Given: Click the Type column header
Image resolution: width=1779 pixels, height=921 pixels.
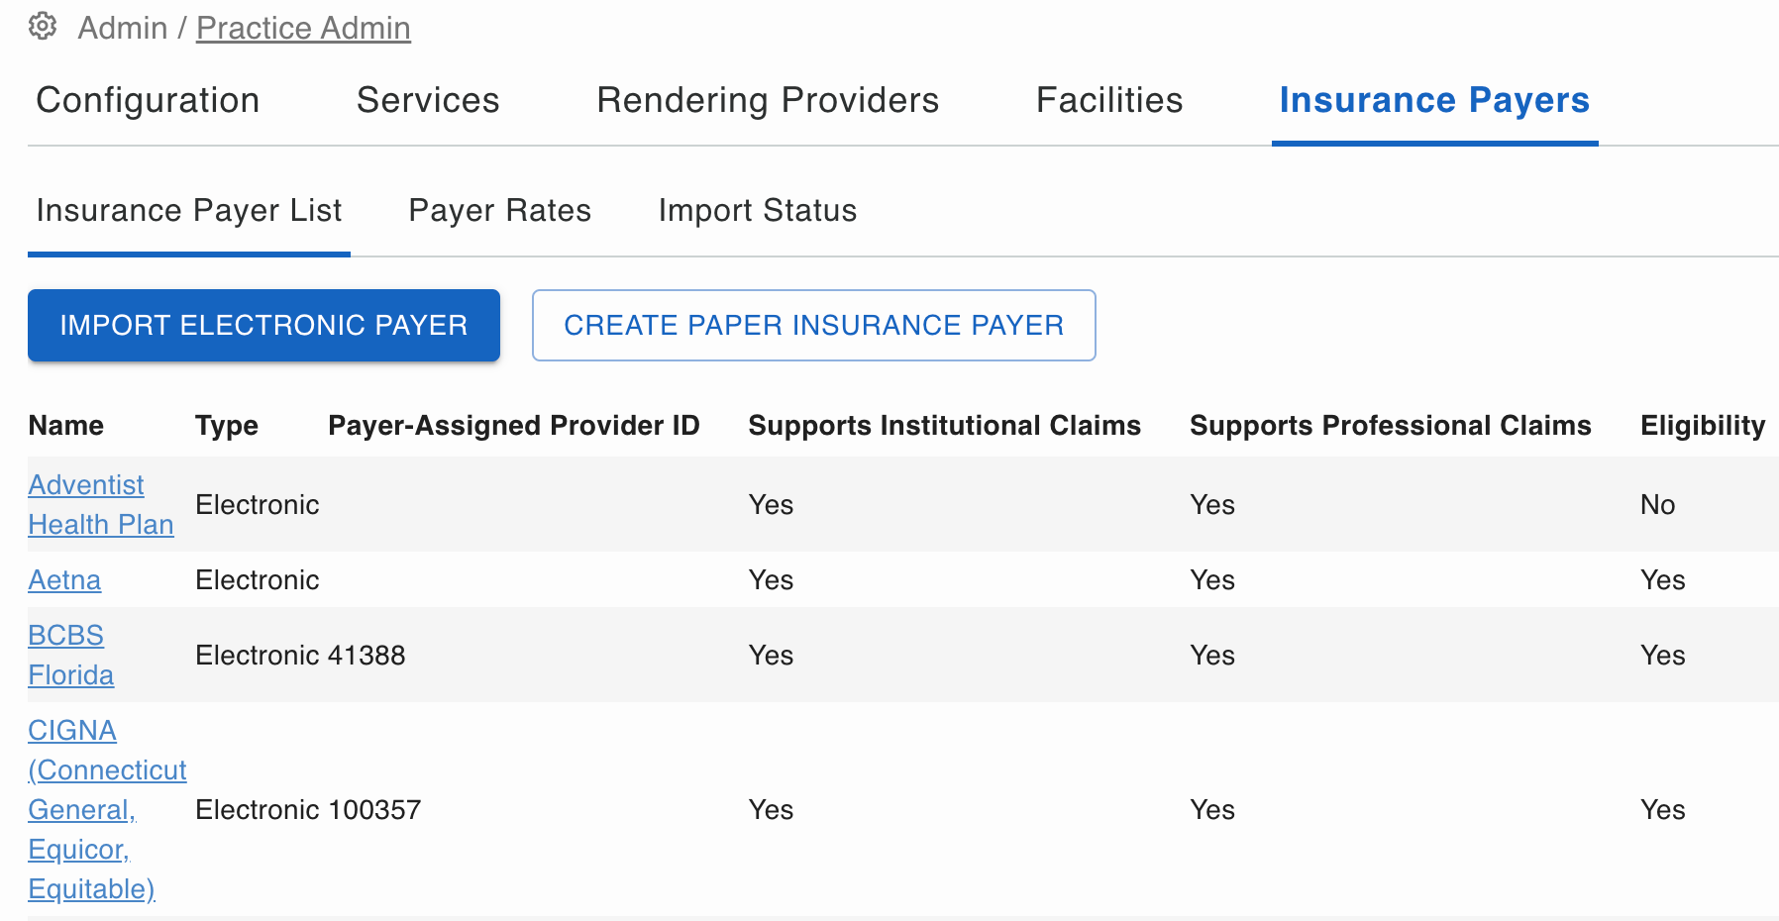Looking at the screenshot, I should click(227, 425).
